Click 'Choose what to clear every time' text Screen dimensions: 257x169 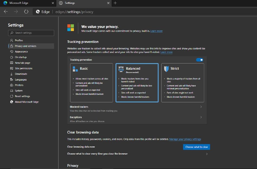coord(97,154)
